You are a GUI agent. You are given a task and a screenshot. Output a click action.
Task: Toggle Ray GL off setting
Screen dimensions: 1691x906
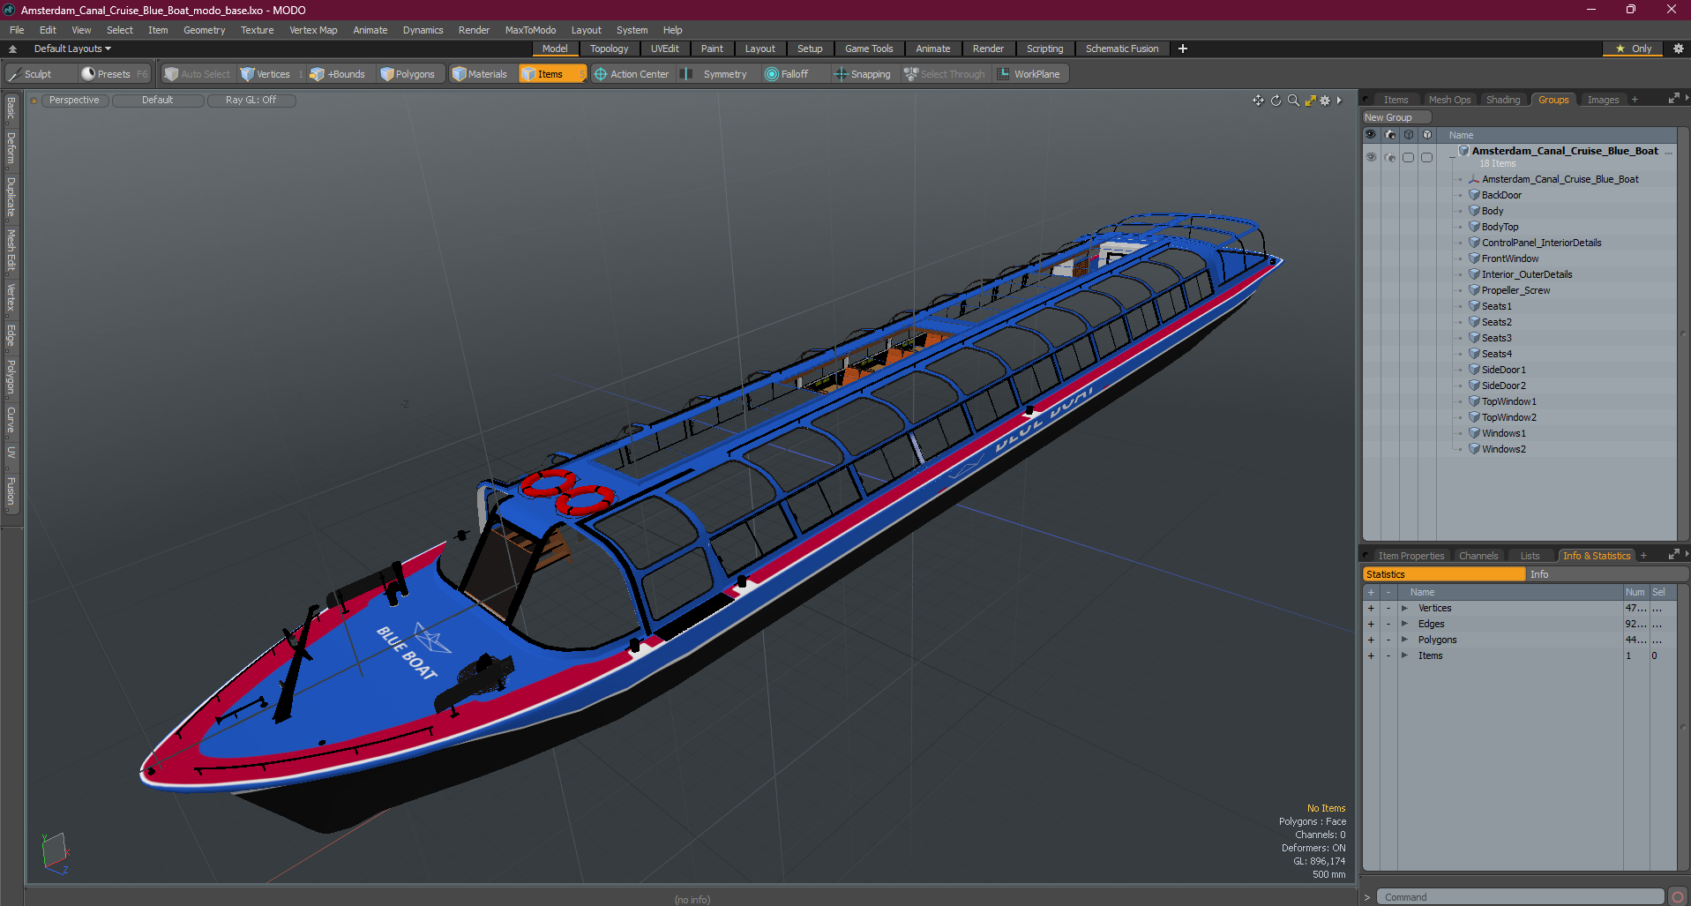tap(251, 101)
